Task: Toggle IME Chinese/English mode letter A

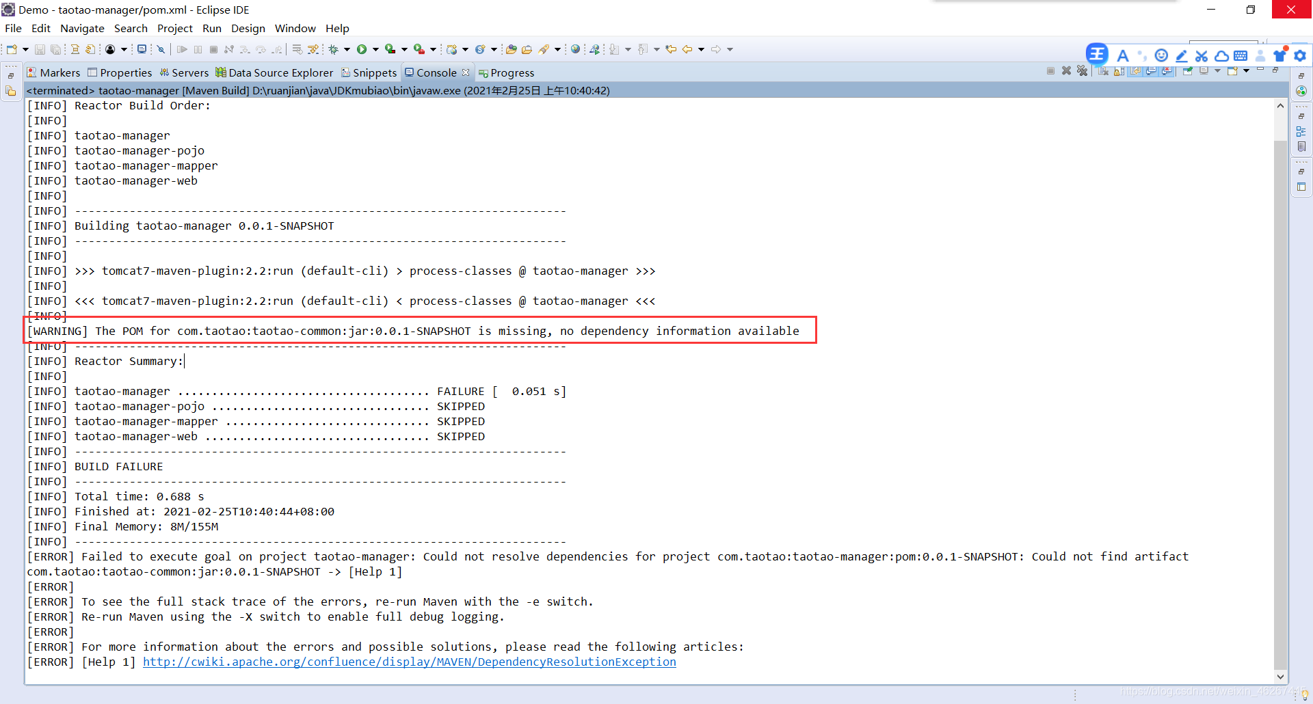Action: point(1122,55)
